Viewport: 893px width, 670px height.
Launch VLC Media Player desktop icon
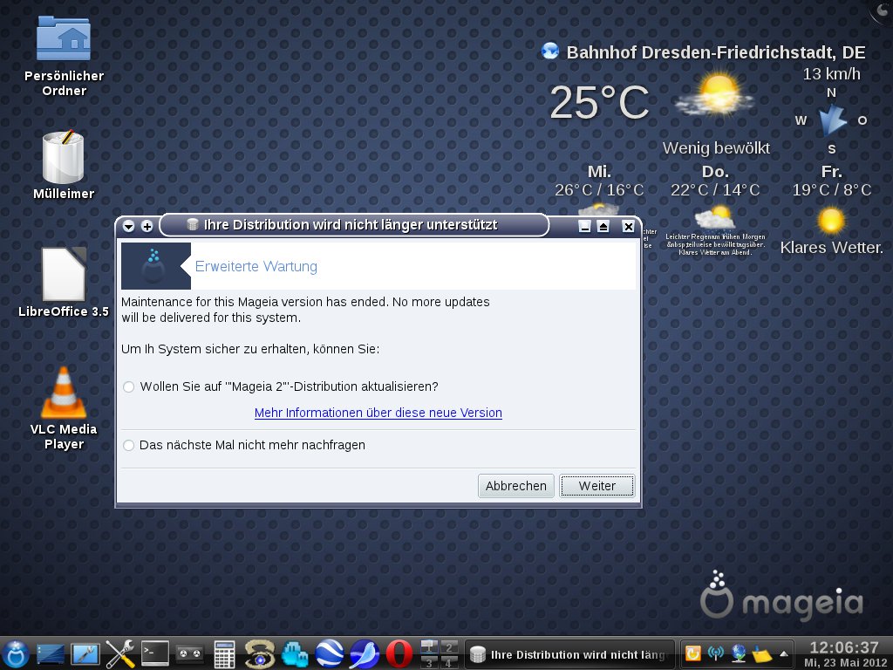click(64, 408)
